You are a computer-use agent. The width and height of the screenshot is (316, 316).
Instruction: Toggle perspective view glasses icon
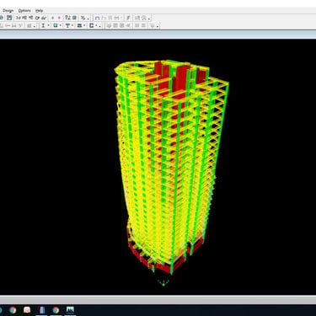point(44,18)
